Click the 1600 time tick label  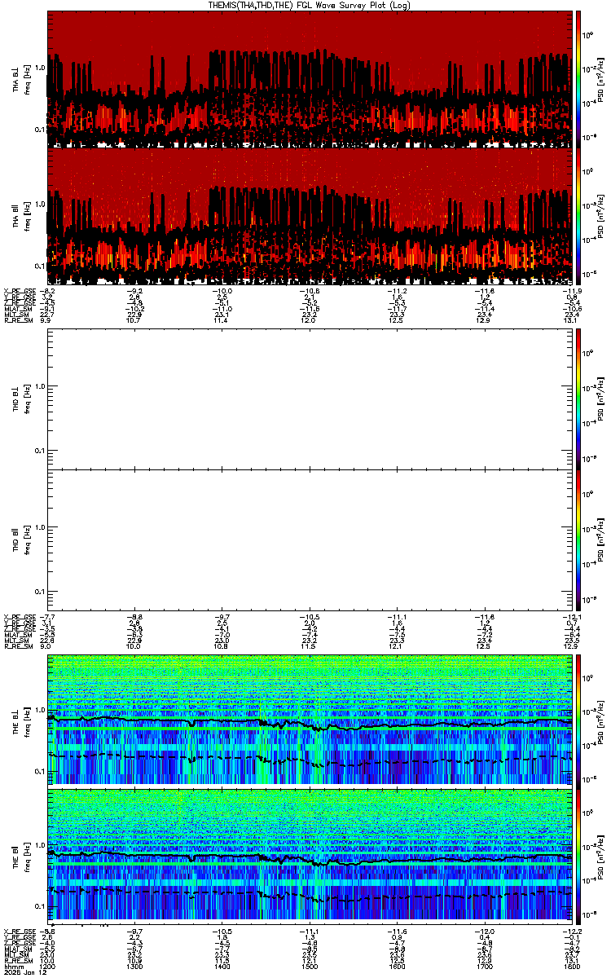click(397, 965)
